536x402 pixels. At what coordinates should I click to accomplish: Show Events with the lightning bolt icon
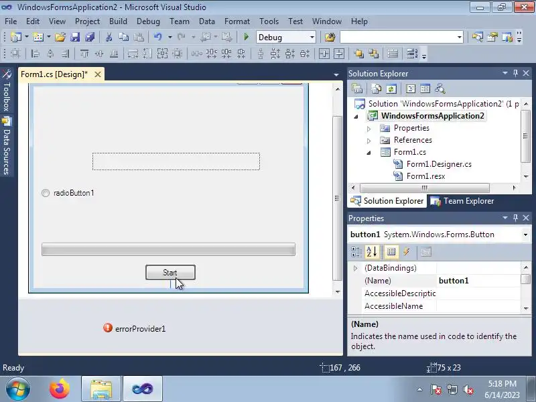pos(406,252)
